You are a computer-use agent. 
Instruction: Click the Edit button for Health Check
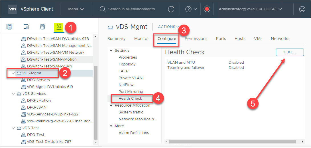290,52
